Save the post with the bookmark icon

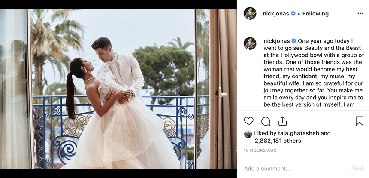(360, 121)
